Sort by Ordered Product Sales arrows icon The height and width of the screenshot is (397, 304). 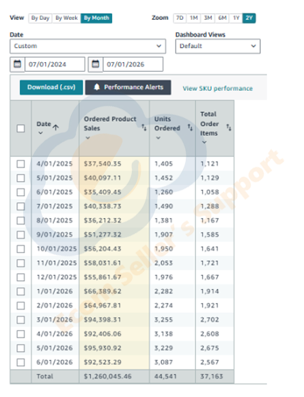[x=143, y=128]
